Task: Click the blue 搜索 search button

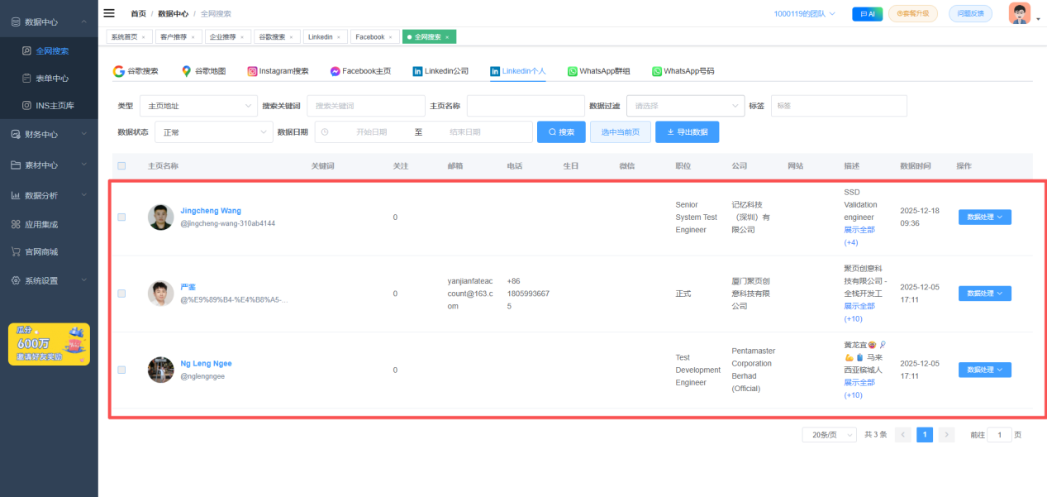Action: click(561, 132)
